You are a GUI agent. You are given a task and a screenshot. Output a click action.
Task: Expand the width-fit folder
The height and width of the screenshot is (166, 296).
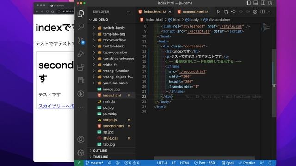(111, 65)
